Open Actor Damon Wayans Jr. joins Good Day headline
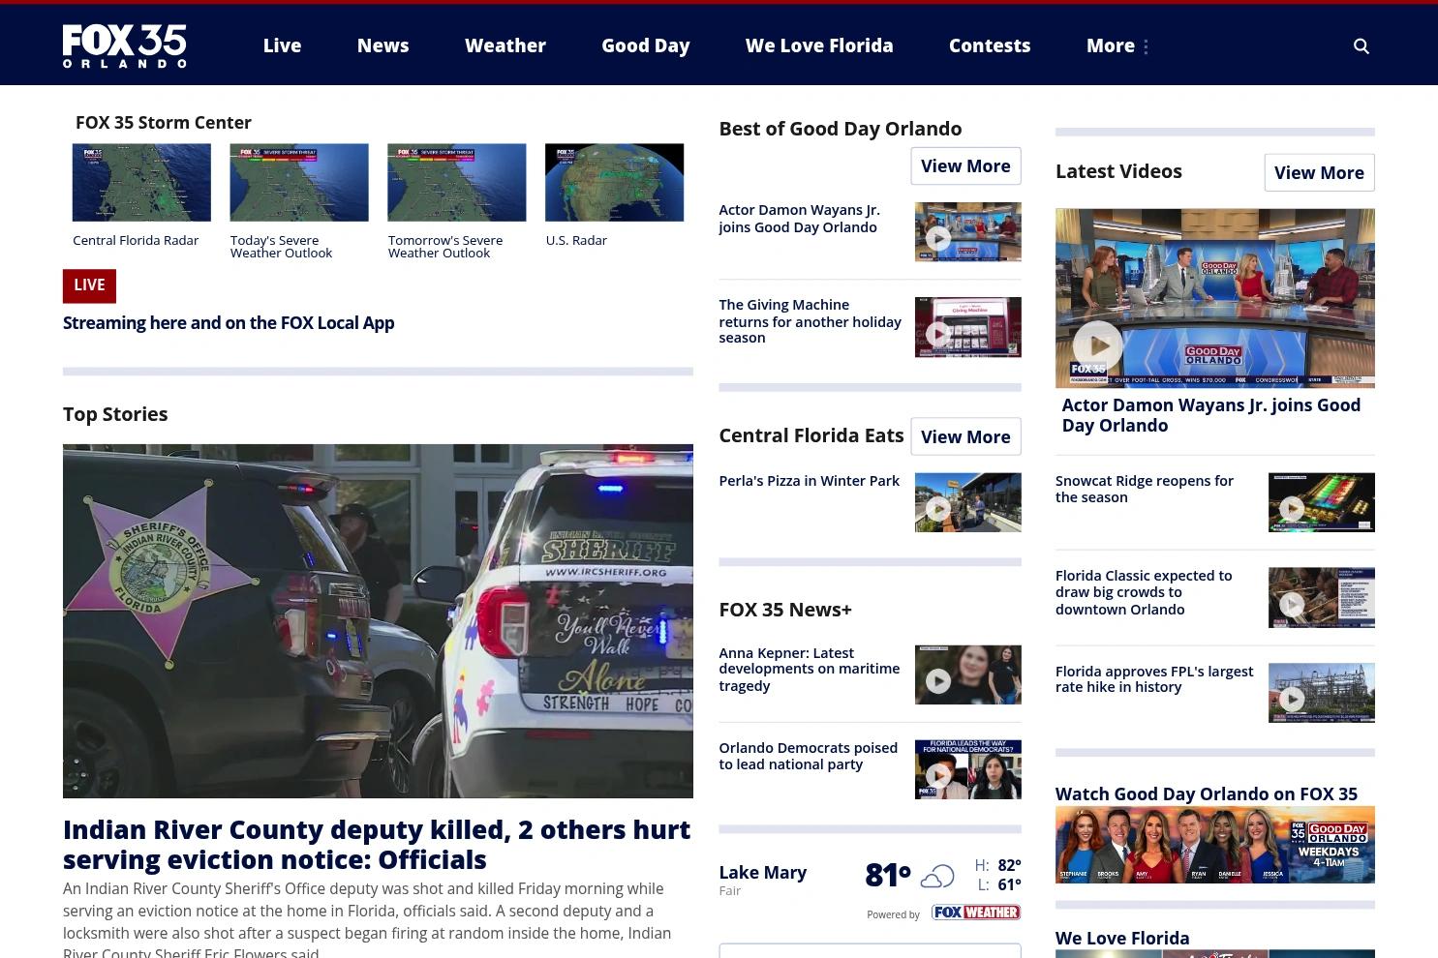The width and height of the screenshot is (1438, 958). tap(799, 219)
